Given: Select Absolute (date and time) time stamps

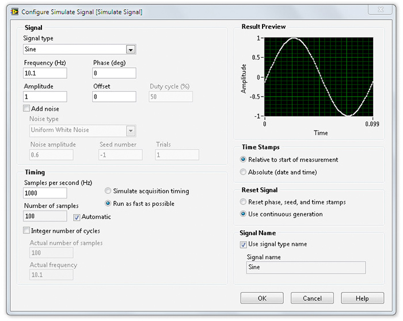Looking at the screenshot, I should point(243,172).
